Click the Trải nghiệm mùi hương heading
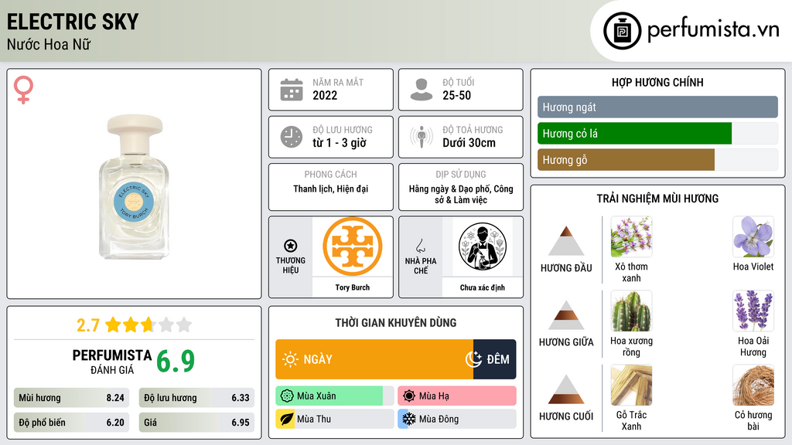This screenshot has width=792, height=445. 657,199
